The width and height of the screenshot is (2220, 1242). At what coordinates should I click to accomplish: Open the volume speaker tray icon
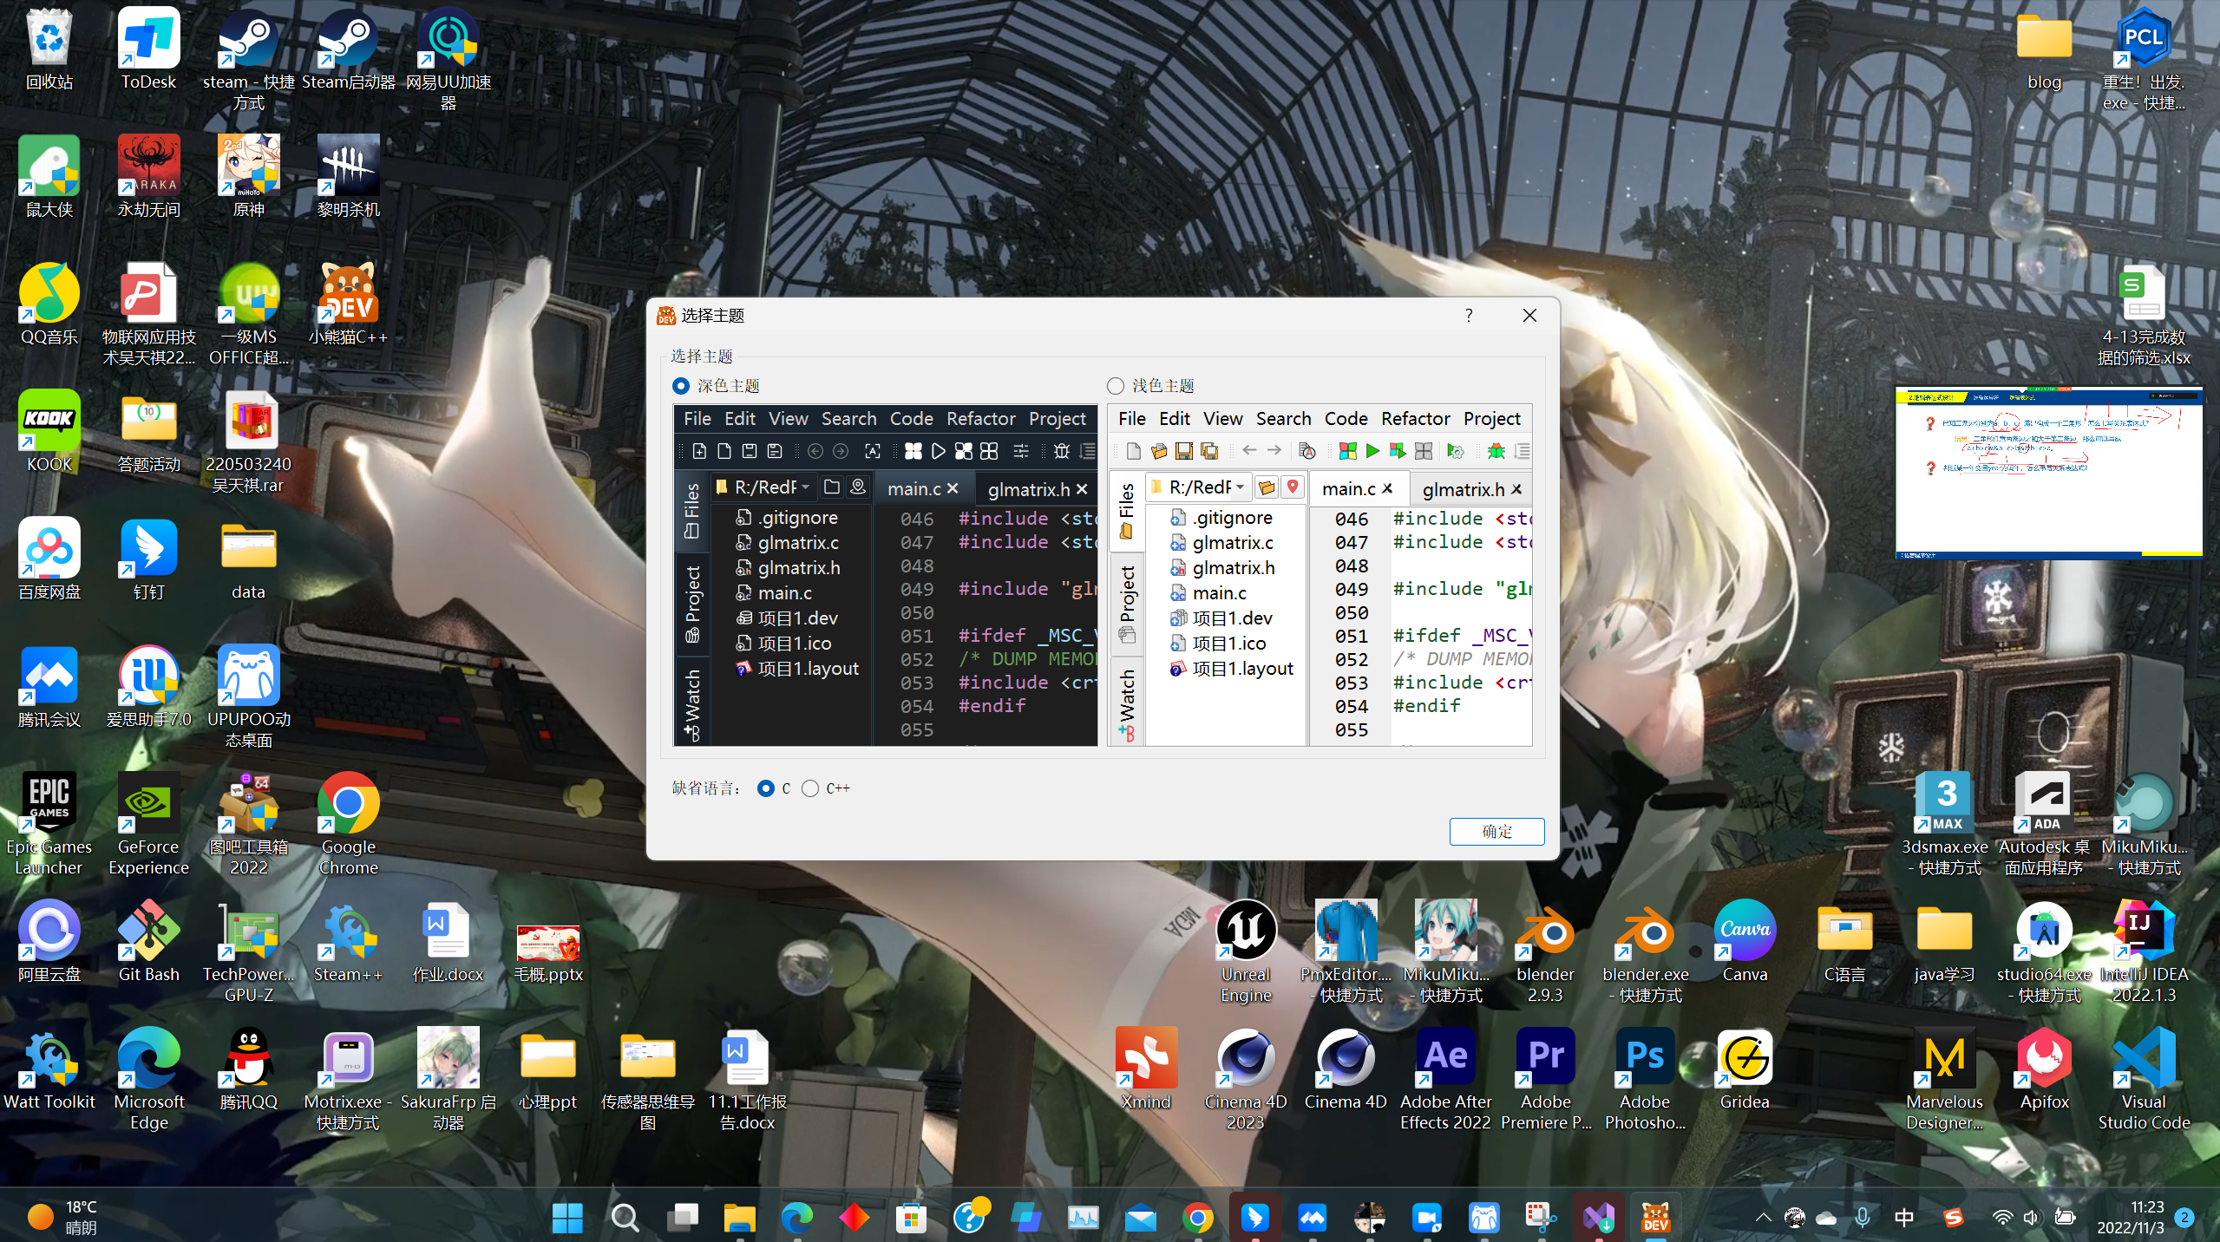click(2031, 1218)
